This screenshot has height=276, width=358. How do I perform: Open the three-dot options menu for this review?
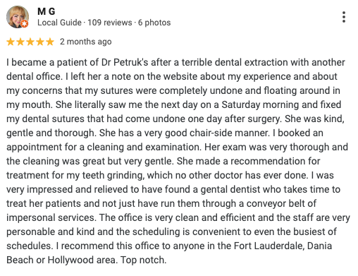tap(344, 17)
